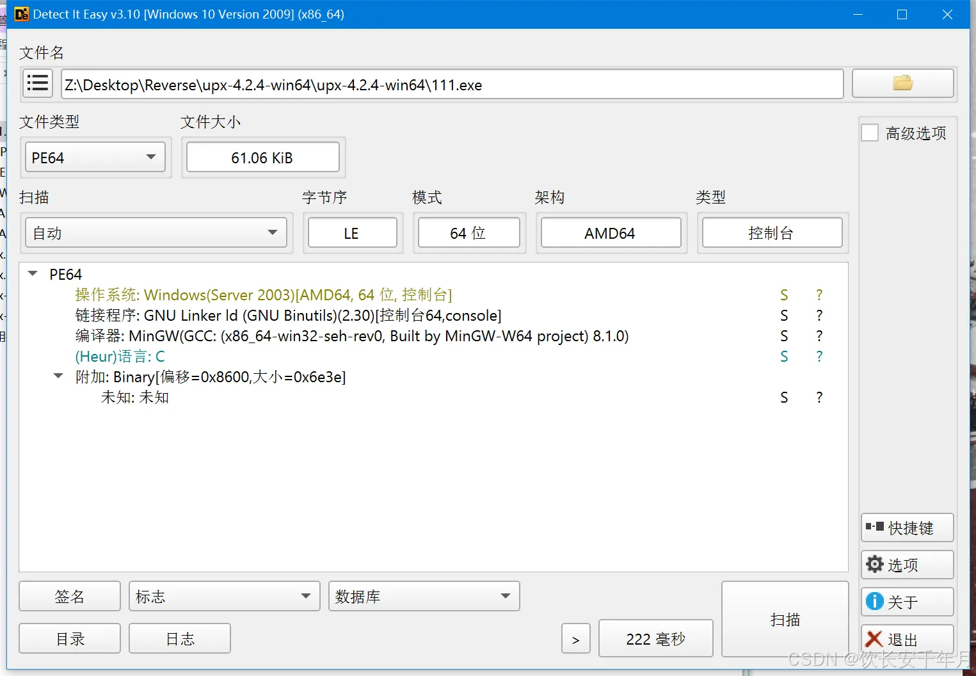The width and height of the screenshot is (976, 676).
Task: Click the 签名 button
Action: 70,597
